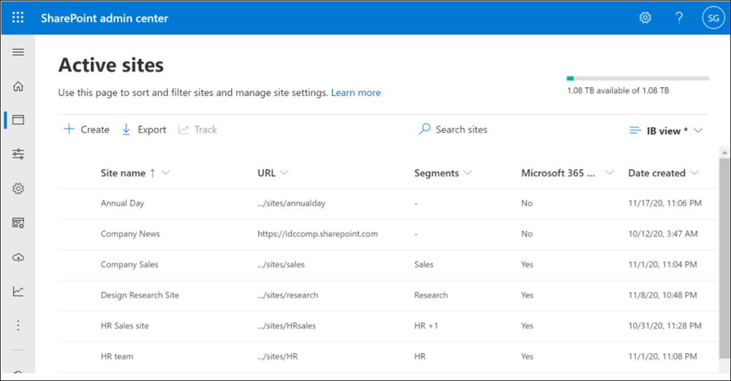This screenshot has height=381, width=731.
Task: Go to Home in the sidebar
Action: point(18,86)
